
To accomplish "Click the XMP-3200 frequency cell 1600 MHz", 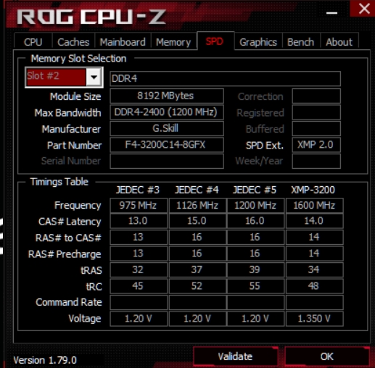I will [314, 206].
